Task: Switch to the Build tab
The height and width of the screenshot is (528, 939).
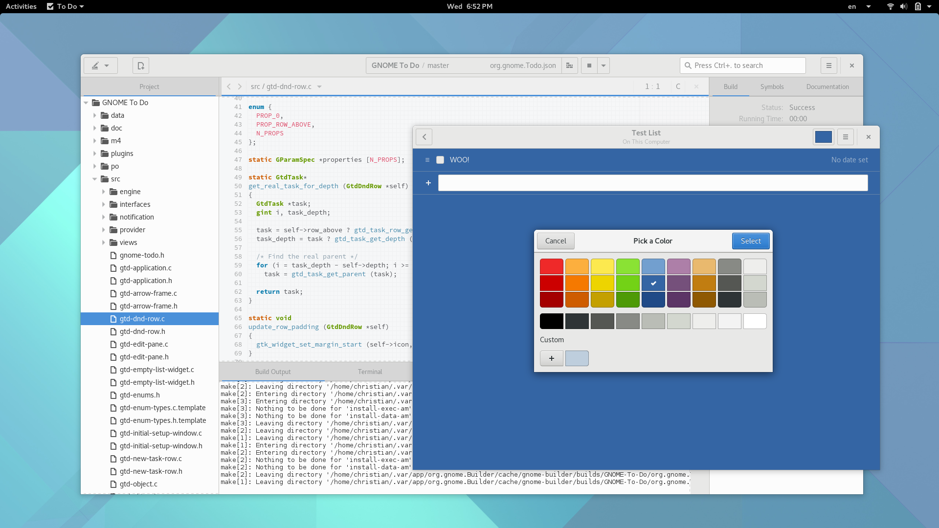Action: click(731, 87)
